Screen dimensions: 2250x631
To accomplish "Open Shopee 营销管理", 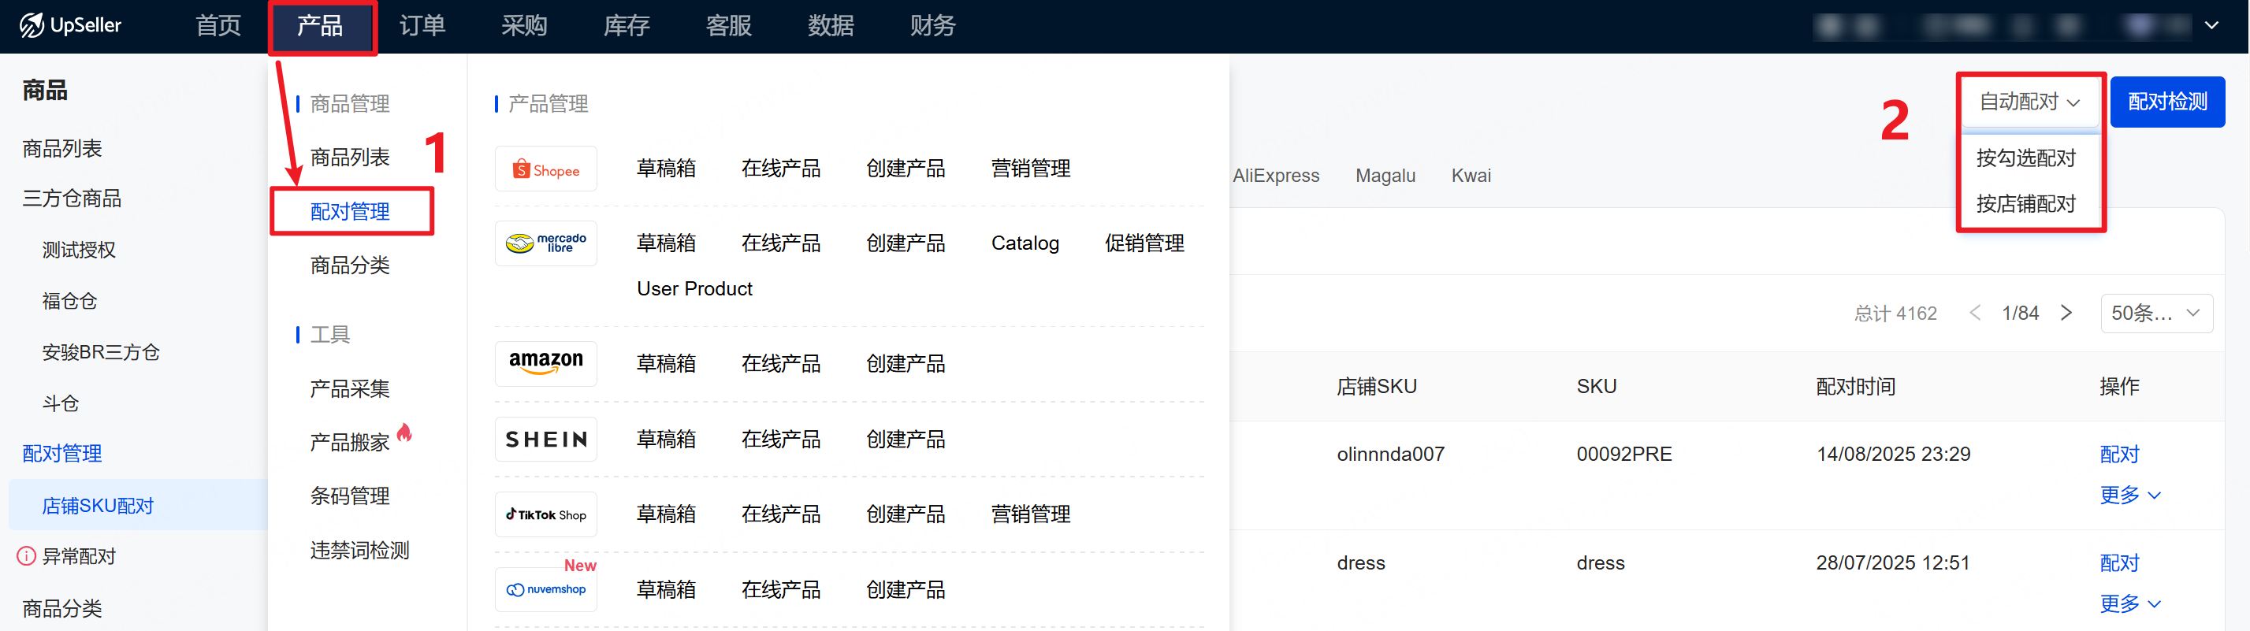I will (x=1031, y=168).
